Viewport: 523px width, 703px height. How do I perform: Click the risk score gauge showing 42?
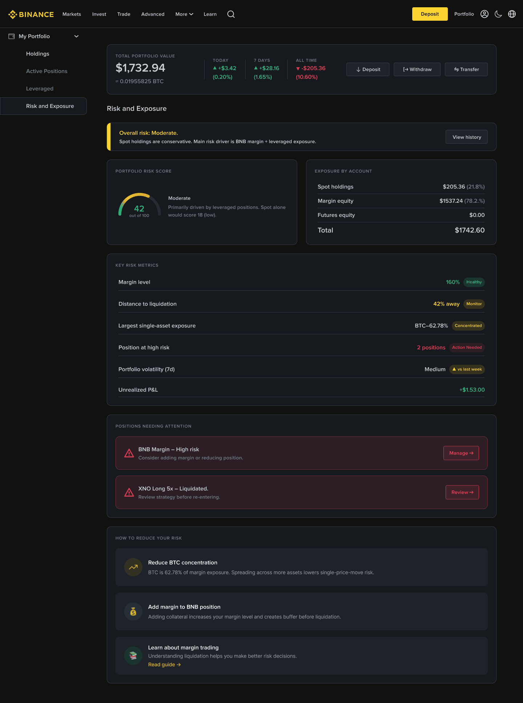tap(139, 206)
